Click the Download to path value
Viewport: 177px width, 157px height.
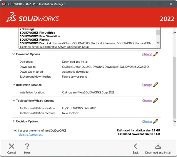point(106,67)
